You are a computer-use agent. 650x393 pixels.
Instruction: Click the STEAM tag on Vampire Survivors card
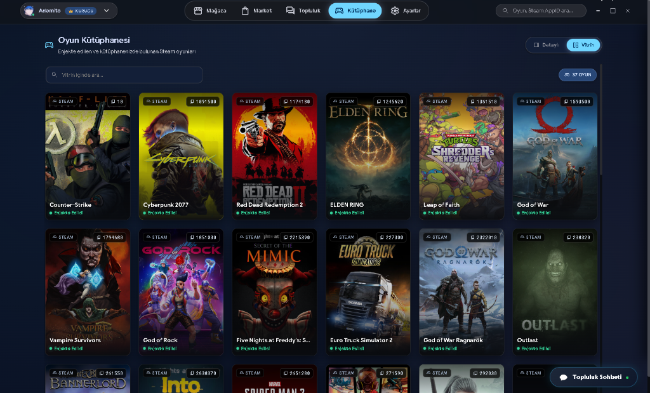(x=63, y=237)
